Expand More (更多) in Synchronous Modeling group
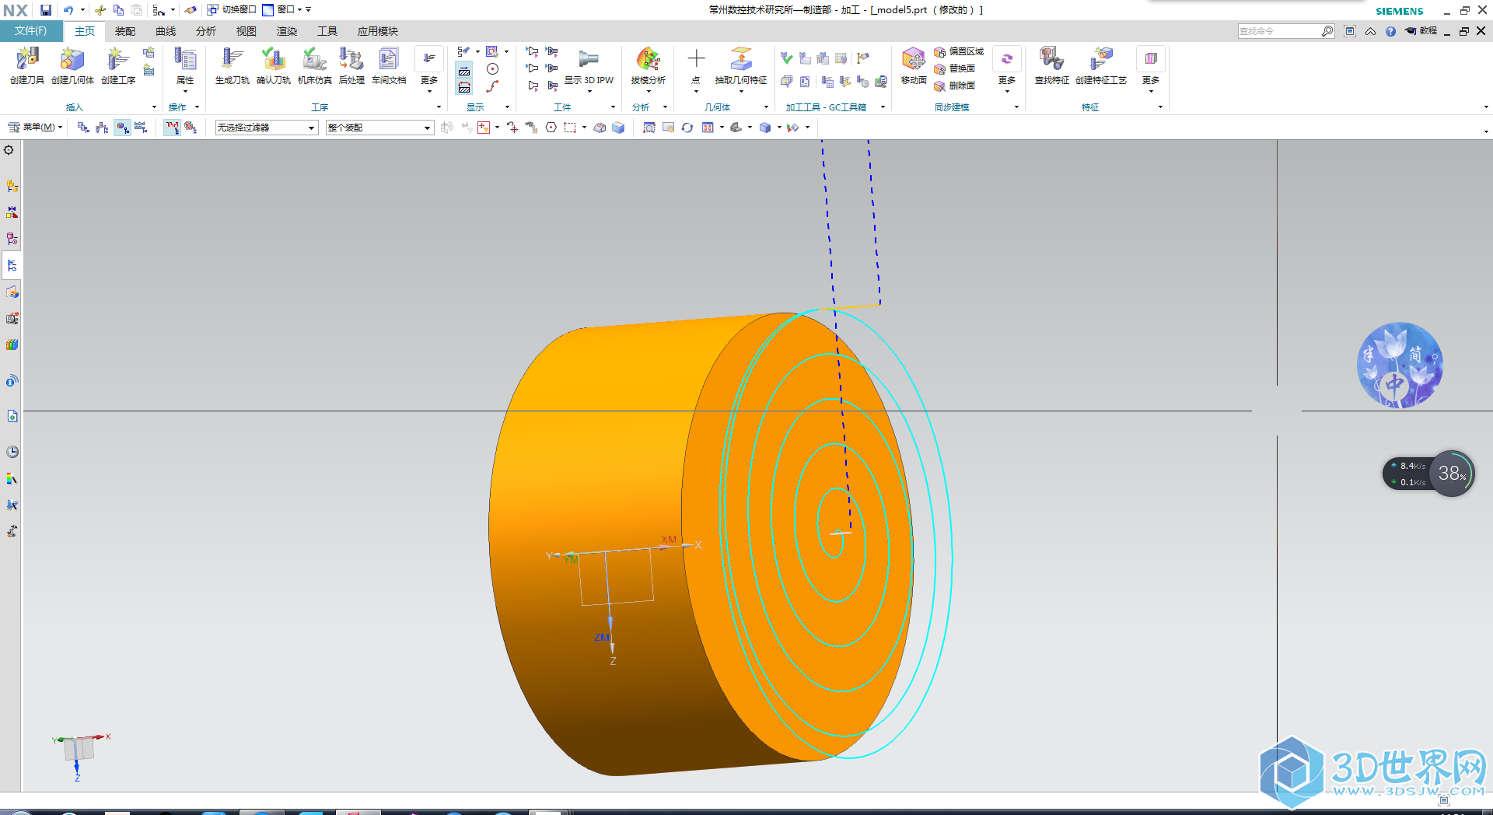Image resolution: width=1493 pixels, height=815 pixels. coord(1007,69)
